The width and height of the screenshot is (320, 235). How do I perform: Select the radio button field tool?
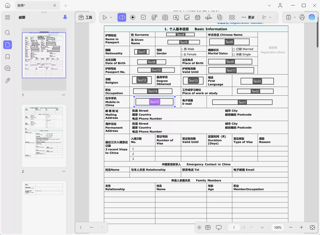[133, 17]
